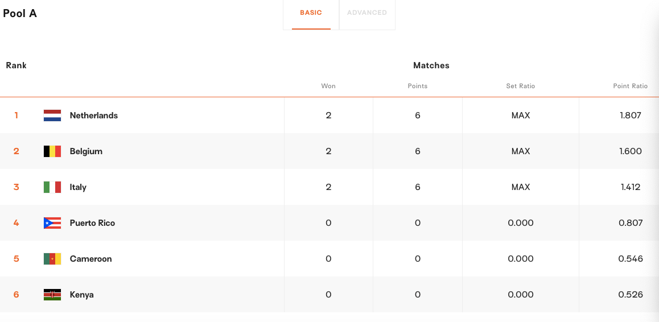Open the Netherlands team link

94,115
